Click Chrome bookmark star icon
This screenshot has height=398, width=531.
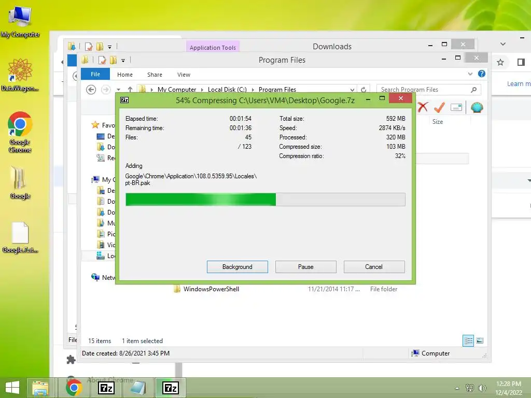point(500,62)
